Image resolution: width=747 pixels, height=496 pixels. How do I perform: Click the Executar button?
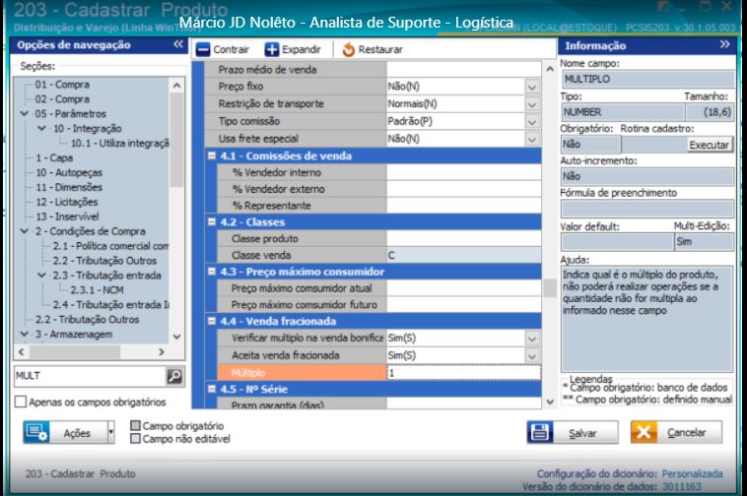pos(709,145)
